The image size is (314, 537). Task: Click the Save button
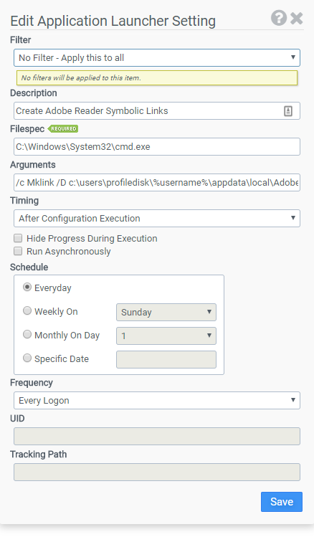pos(282,502)
